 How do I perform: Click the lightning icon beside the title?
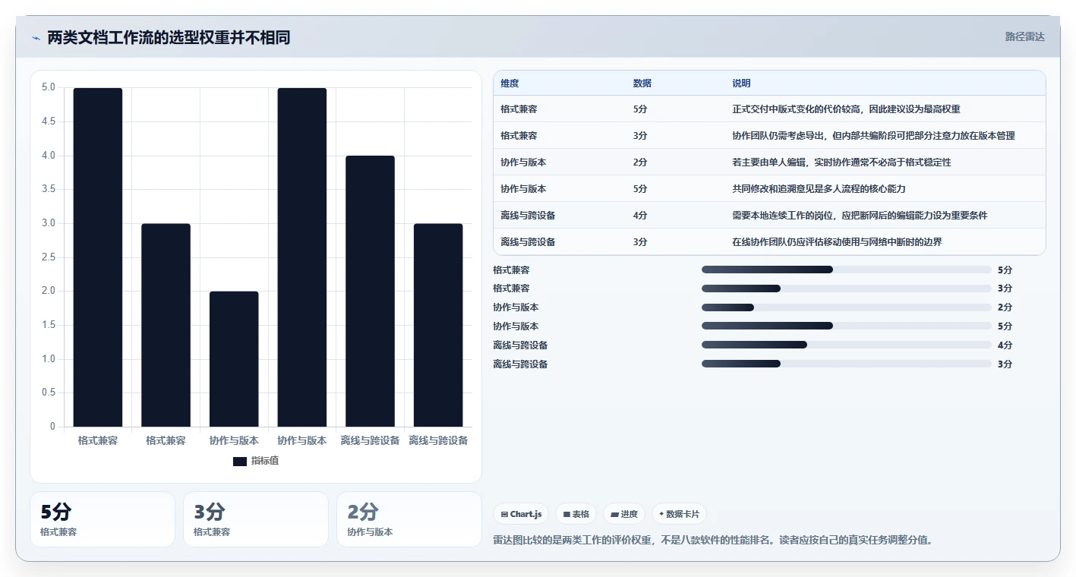36,38
